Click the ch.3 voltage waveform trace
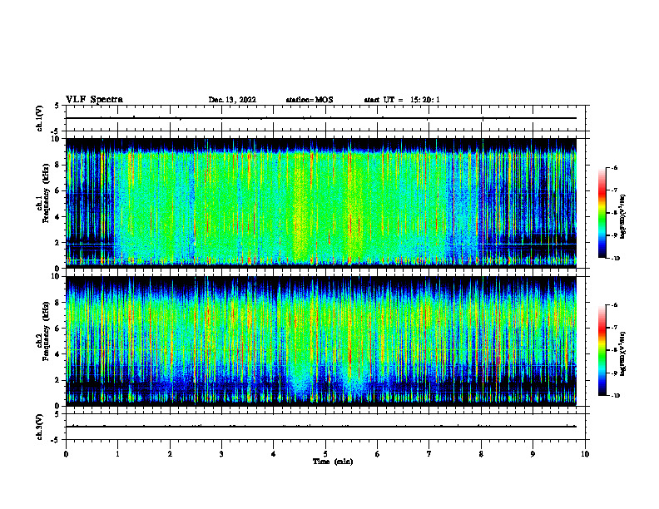Image resolution: width=659 pixels, height=509 pixels. (321, 427)
